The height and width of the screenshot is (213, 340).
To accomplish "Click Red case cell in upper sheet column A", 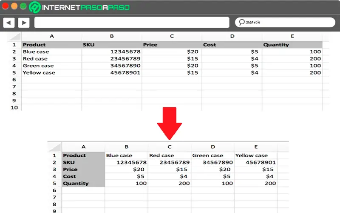I will [x=51, y=59].
